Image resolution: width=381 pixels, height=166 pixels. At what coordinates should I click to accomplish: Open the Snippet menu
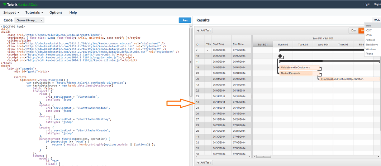click(x=11, y=13)
